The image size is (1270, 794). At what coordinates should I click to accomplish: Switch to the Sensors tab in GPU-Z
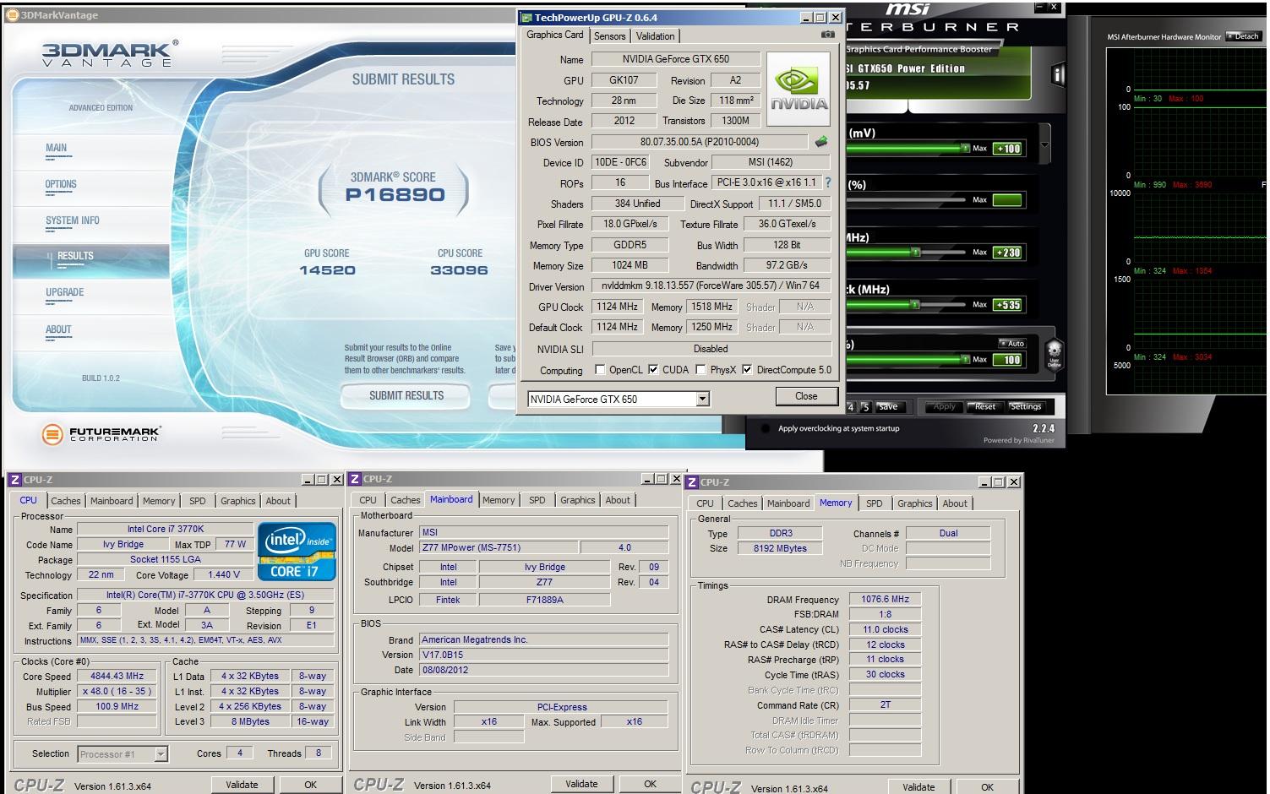(609, 36)
